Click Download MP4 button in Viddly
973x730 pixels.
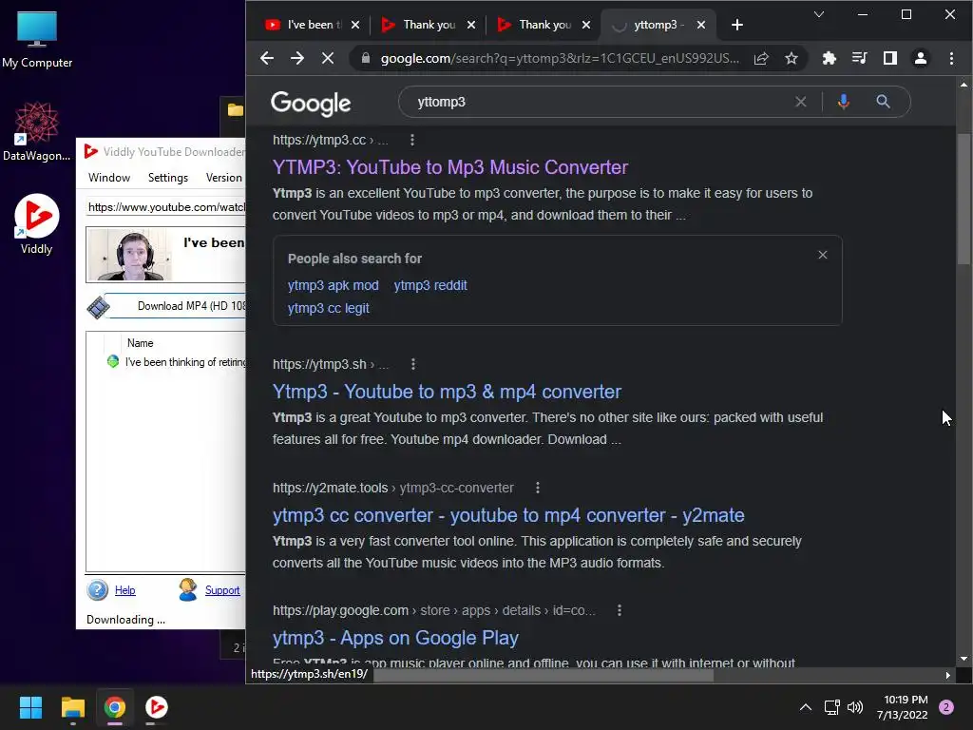coord(175,306)
